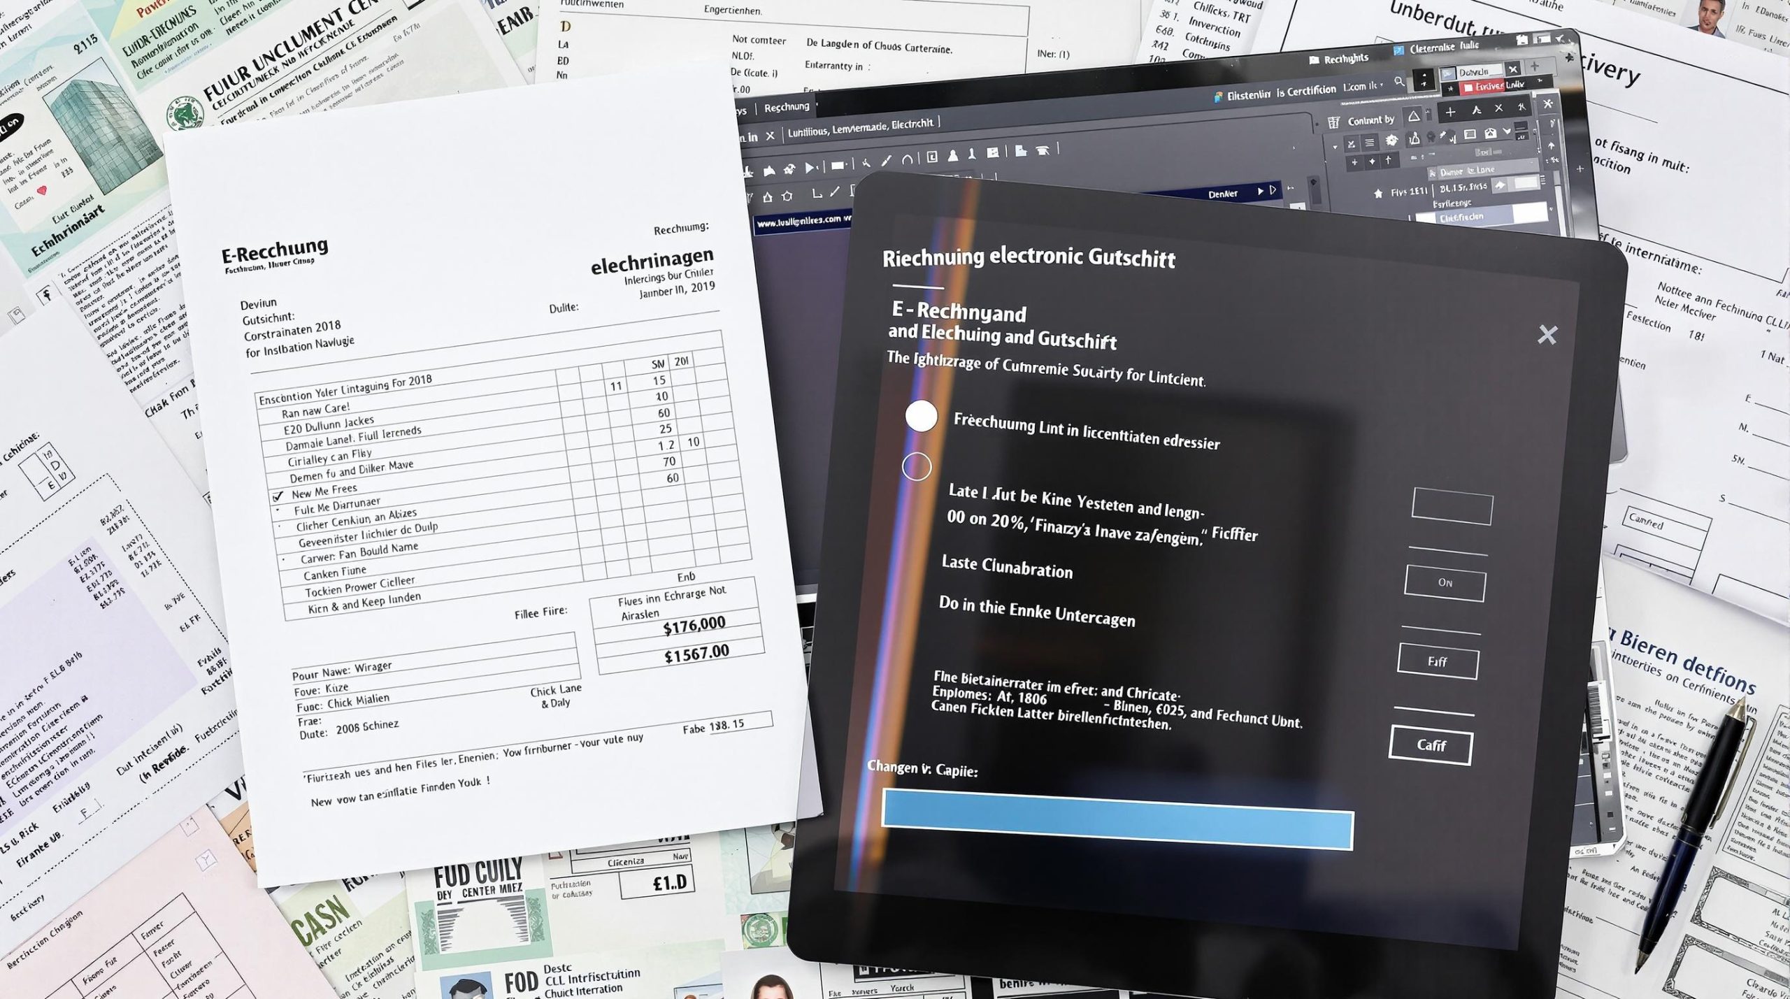Click the blank box above the On button
This screenshot has height=999, width=1790.
coord(1452,506)
